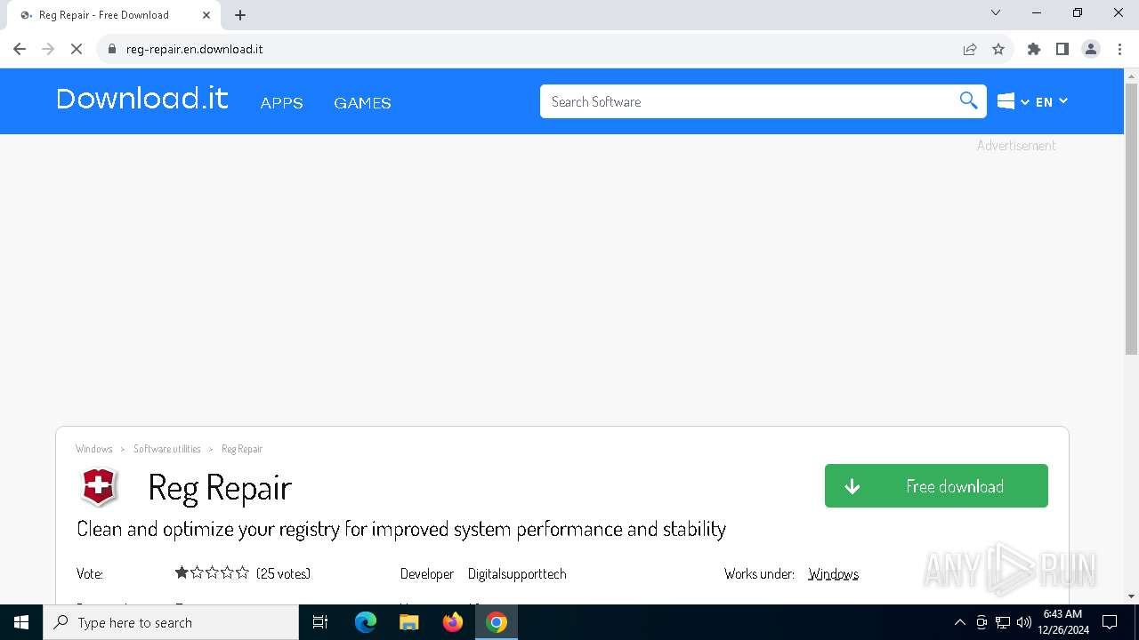The image size is (1139, 640).
Task: Open the EN language dropdown
Action: pyautogui.click(x=1051, y=101)
